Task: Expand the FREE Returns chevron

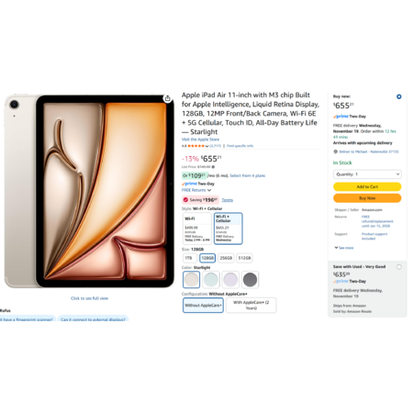Action: [x=209, y=190]
